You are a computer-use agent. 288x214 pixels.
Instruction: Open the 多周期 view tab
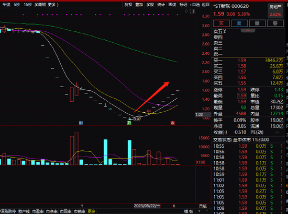pos(40,5)
